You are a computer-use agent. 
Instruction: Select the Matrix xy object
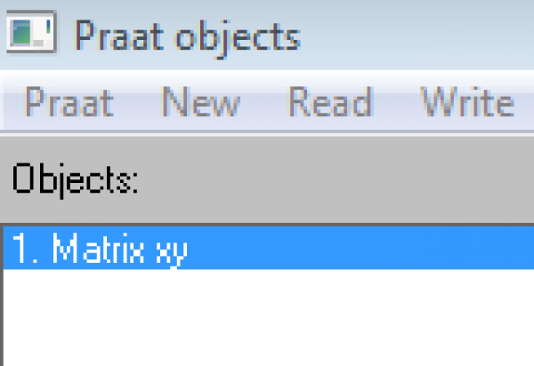[98, 250]
